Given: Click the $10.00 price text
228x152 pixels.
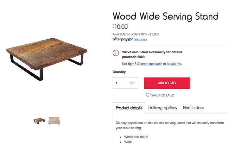Looking at the screenshot, I should 120,27.
